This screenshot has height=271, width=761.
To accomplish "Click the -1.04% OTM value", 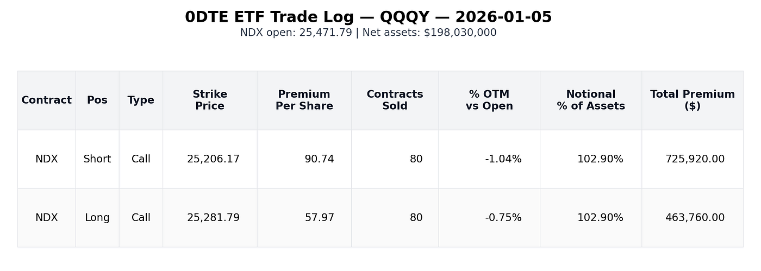I will (x=503, y=159).
